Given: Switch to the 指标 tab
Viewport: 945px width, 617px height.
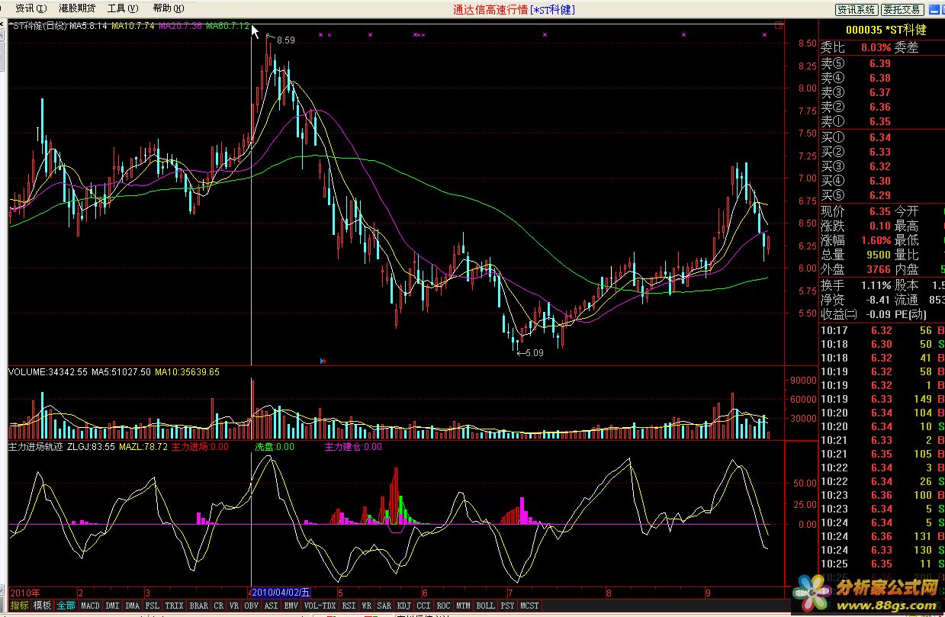Looking at the screenshot, I should click(x=19, y=606).
